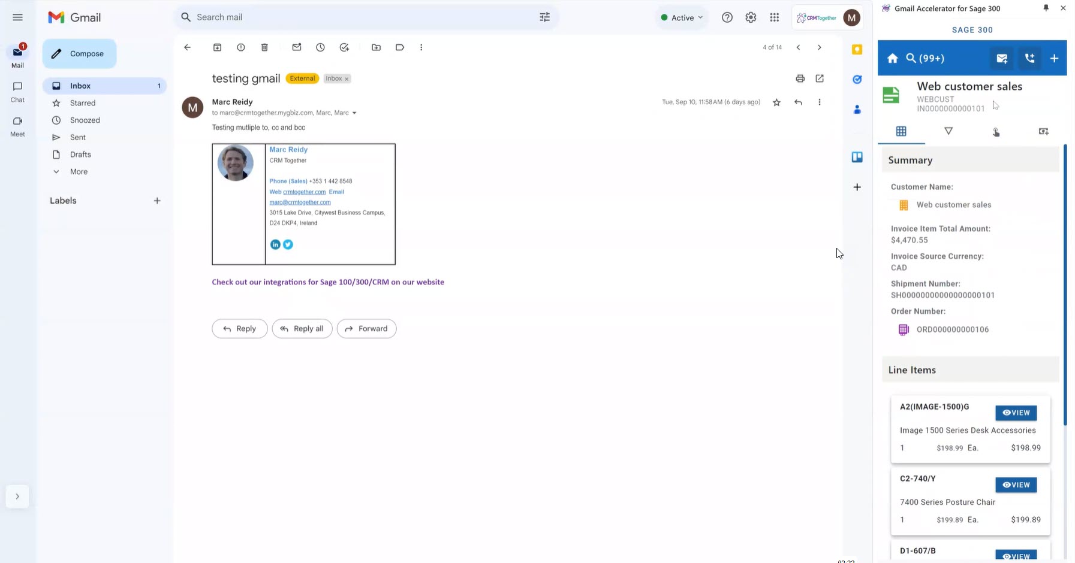Go to the older email arrow

pos(819,47)
